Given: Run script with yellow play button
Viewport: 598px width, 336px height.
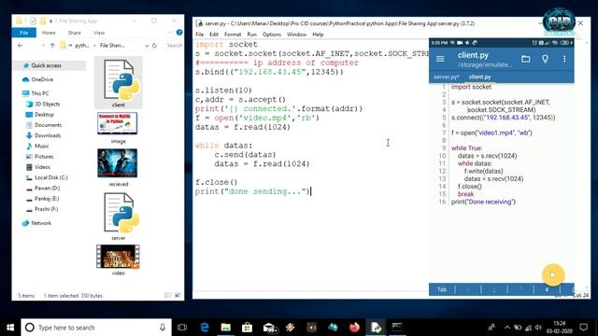Looking at the screenshot, I should (x=552, y=274).
